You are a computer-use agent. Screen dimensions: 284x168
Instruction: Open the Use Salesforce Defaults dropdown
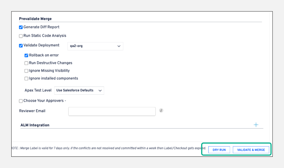79,90
